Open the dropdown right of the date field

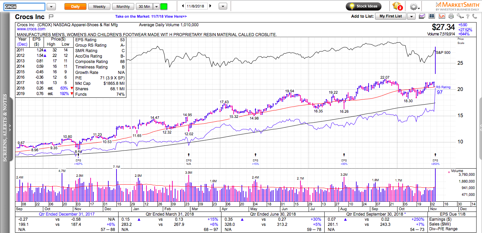point(223,6)
